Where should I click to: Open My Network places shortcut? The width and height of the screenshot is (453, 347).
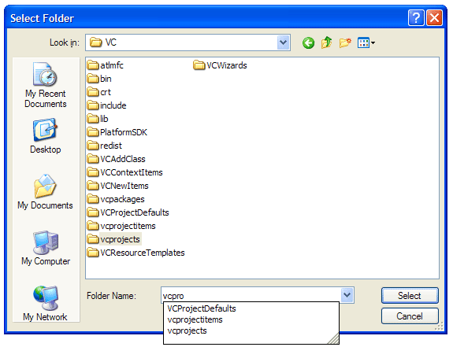click(x=46, y=304)
